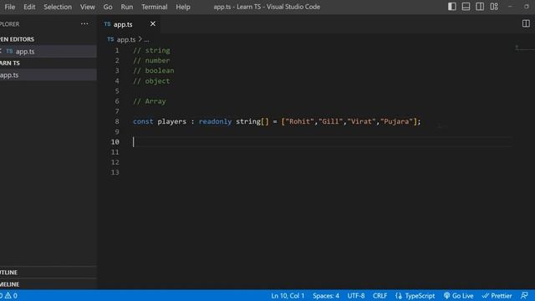Expand the Timeline section
Viewport: 535px width, 301px height.
(x=48, y=284)
